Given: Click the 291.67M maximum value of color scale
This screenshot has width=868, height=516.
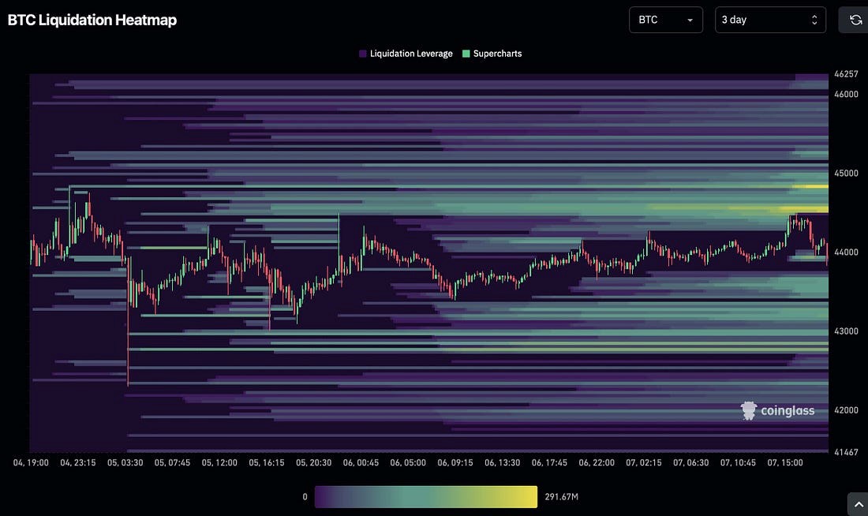Looking at the screenshot, I should (x=561, y=497).
